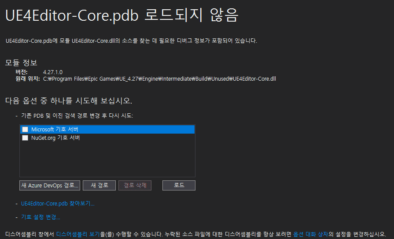Click the 버전: label
The image size is (394, 239).
point(22,72)
